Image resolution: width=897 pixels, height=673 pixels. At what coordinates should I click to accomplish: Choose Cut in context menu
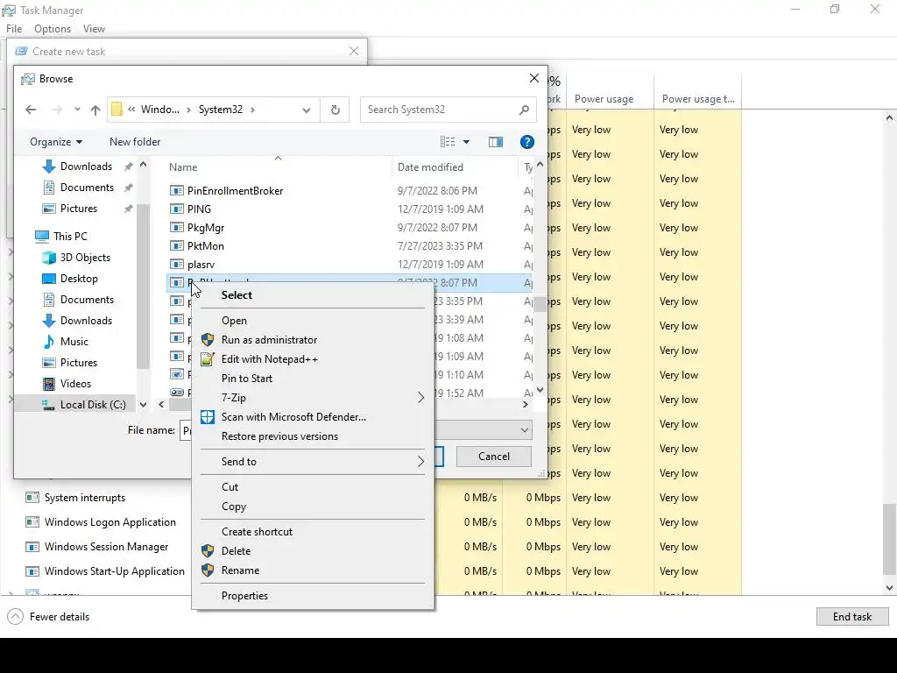pyautogui.click(x=313, y=487)
